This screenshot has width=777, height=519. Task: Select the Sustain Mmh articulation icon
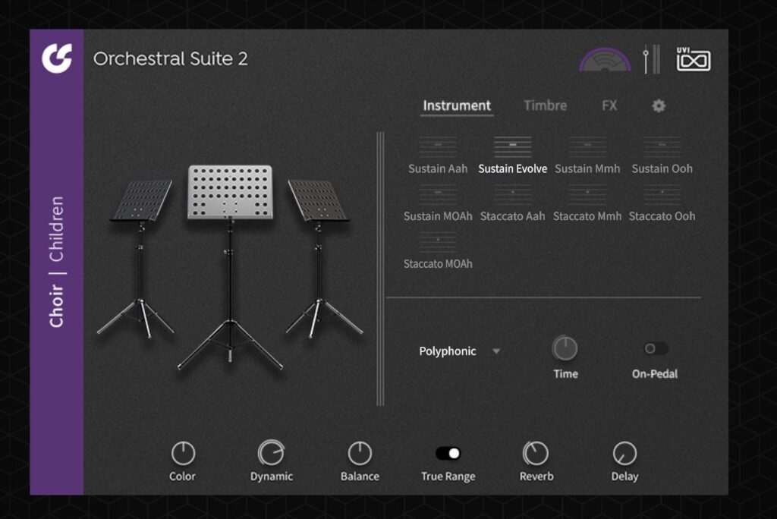coord(587,146)
